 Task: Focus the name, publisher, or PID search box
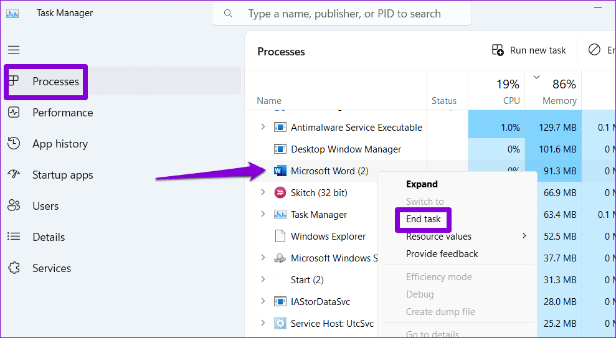tap(342, 14)
